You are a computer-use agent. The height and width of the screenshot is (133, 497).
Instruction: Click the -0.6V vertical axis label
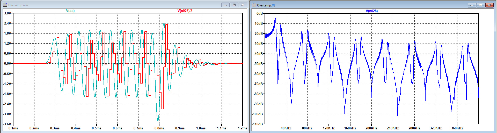pyautogui.click(x=7, y=74)
